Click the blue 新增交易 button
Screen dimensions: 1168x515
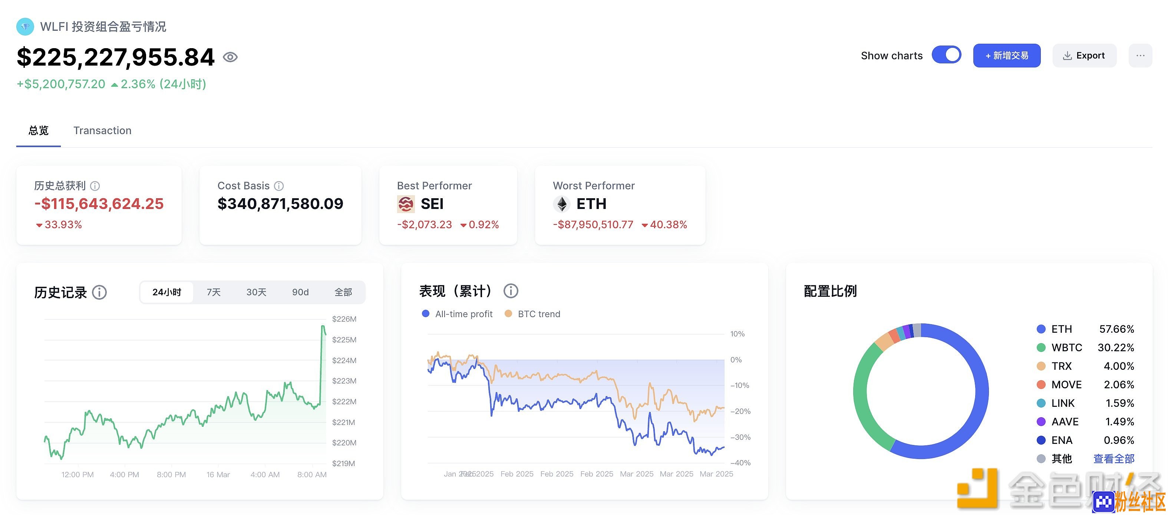pos(1007,56)
